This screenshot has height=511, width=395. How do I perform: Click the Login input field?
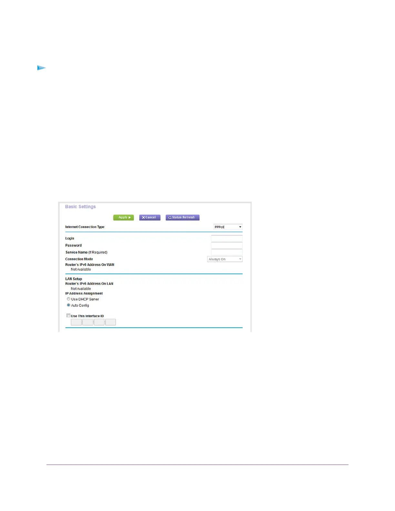point(227,238)
